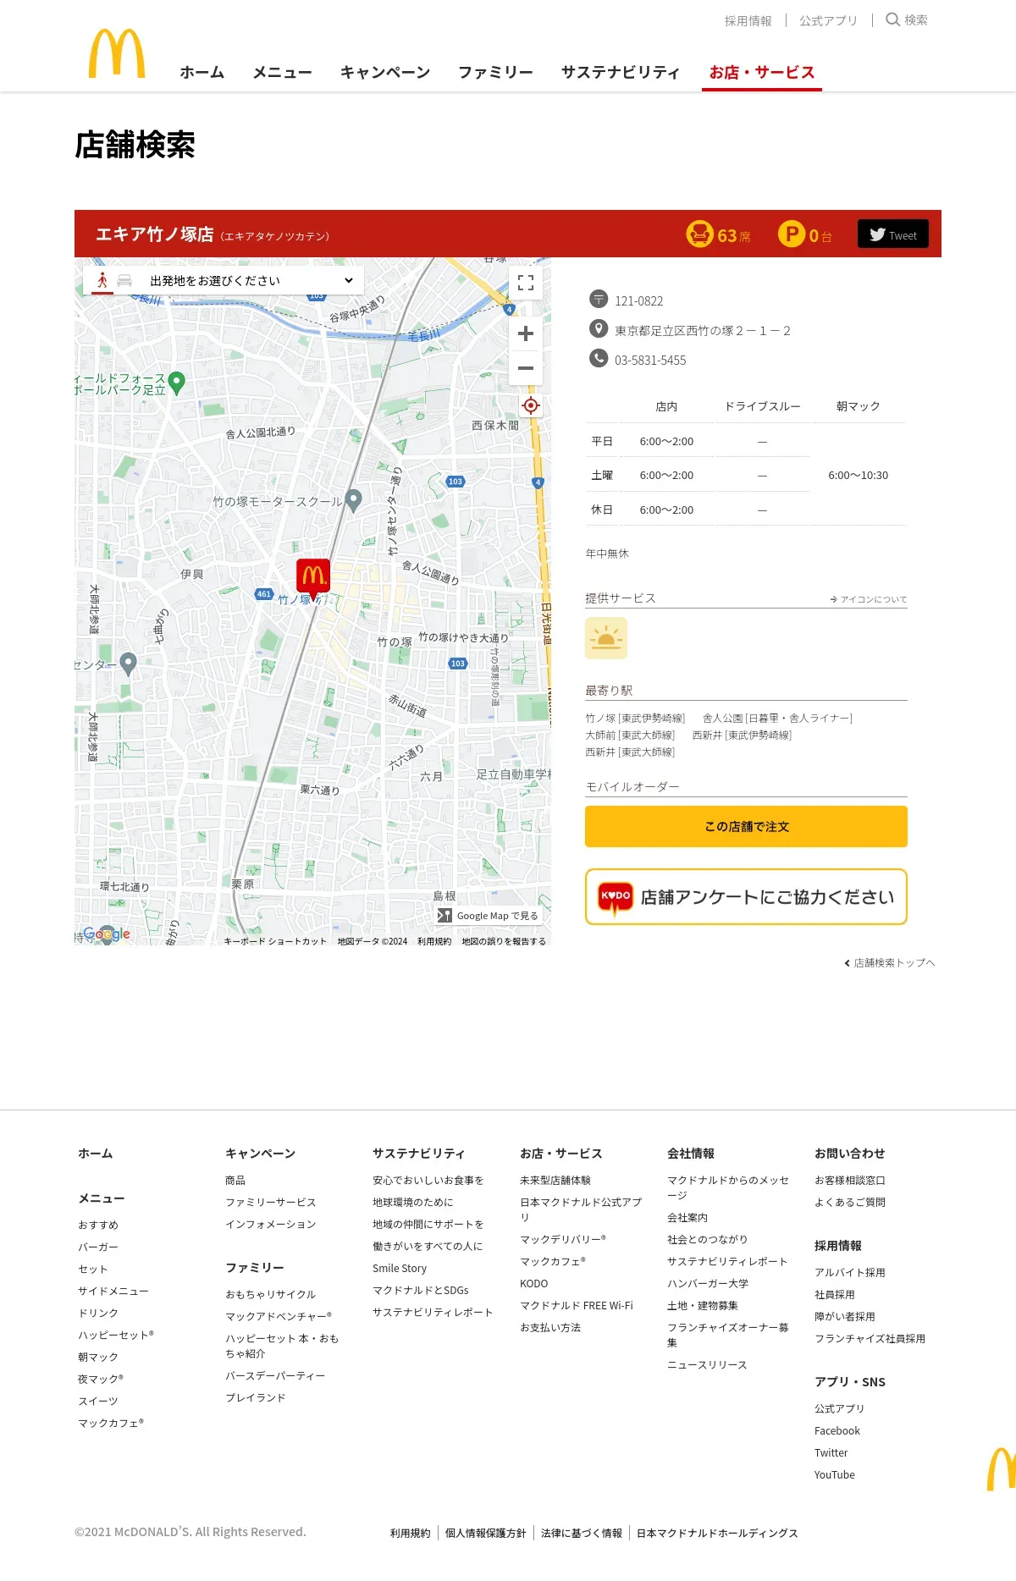Open the キャンペーン navigation item
The height and width of the screenshot is (1581, 1016).
(385, 73)
